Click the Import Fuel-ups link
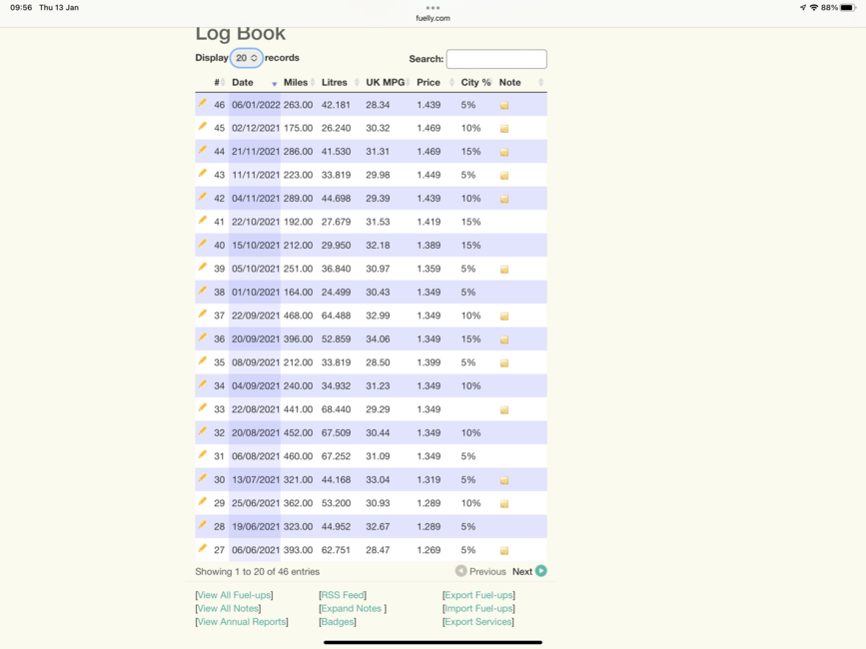866x649 pixels. click(478, 608)
